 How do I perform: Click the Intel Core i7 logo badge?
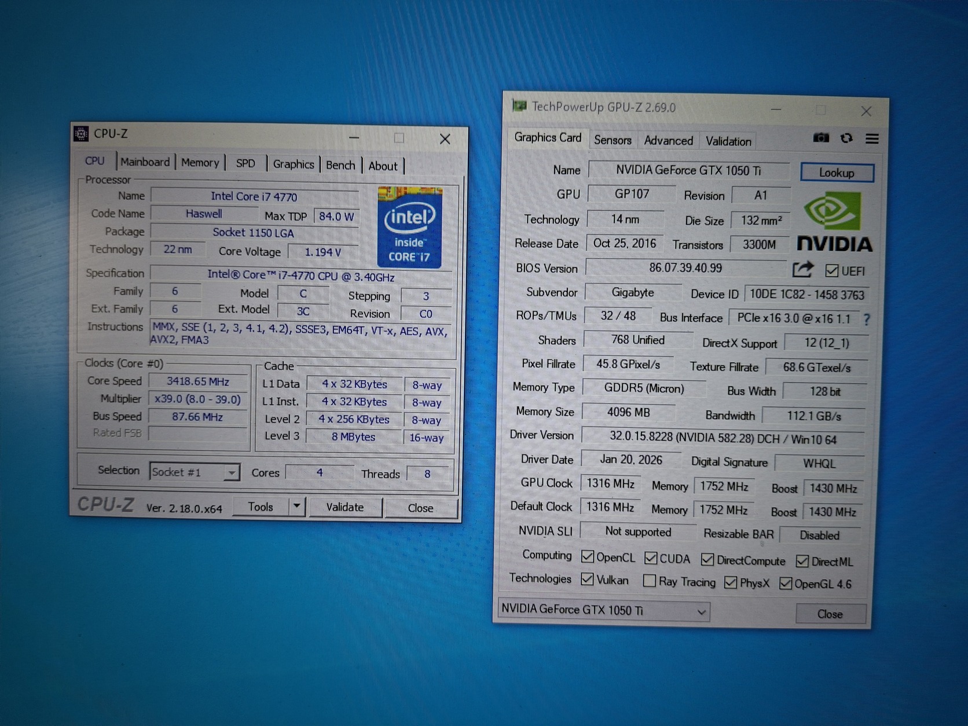tap(410, 227)
